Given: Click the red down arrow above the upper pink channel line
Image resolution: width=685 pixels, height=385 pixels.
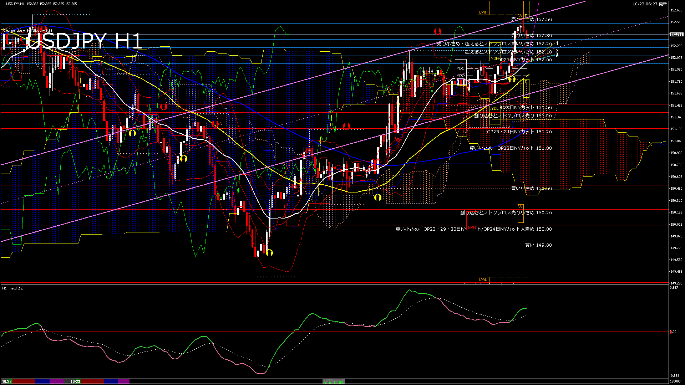Looking at the screenshot, I should [x=437, y=31].
